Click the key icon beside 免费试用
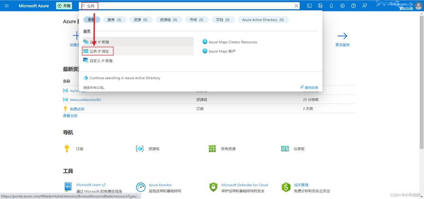Screen dimensions: 424x199 65,109
